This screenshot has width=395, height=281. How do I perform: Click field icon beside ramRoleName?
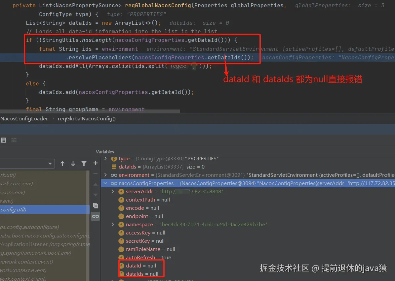click(x=121, y=250)
